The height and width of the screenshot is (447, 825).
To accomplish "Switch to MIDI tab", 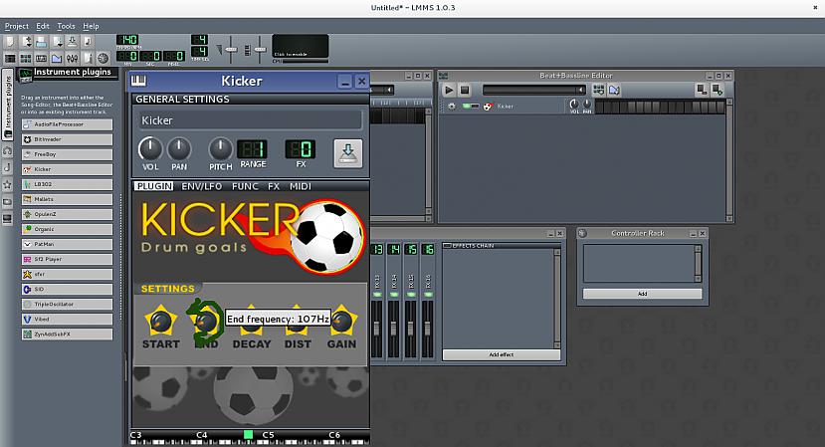I will tap(300, 186).
